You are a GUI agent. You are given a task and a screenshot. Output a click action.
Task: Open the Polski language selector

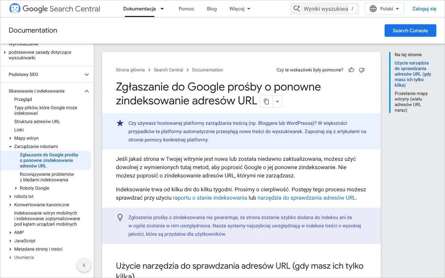(x=385, y=9)
